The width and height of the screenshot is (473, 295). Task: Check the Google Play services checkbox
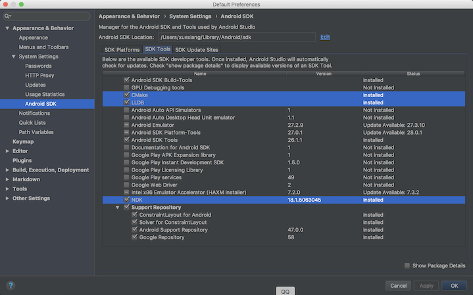126,177
